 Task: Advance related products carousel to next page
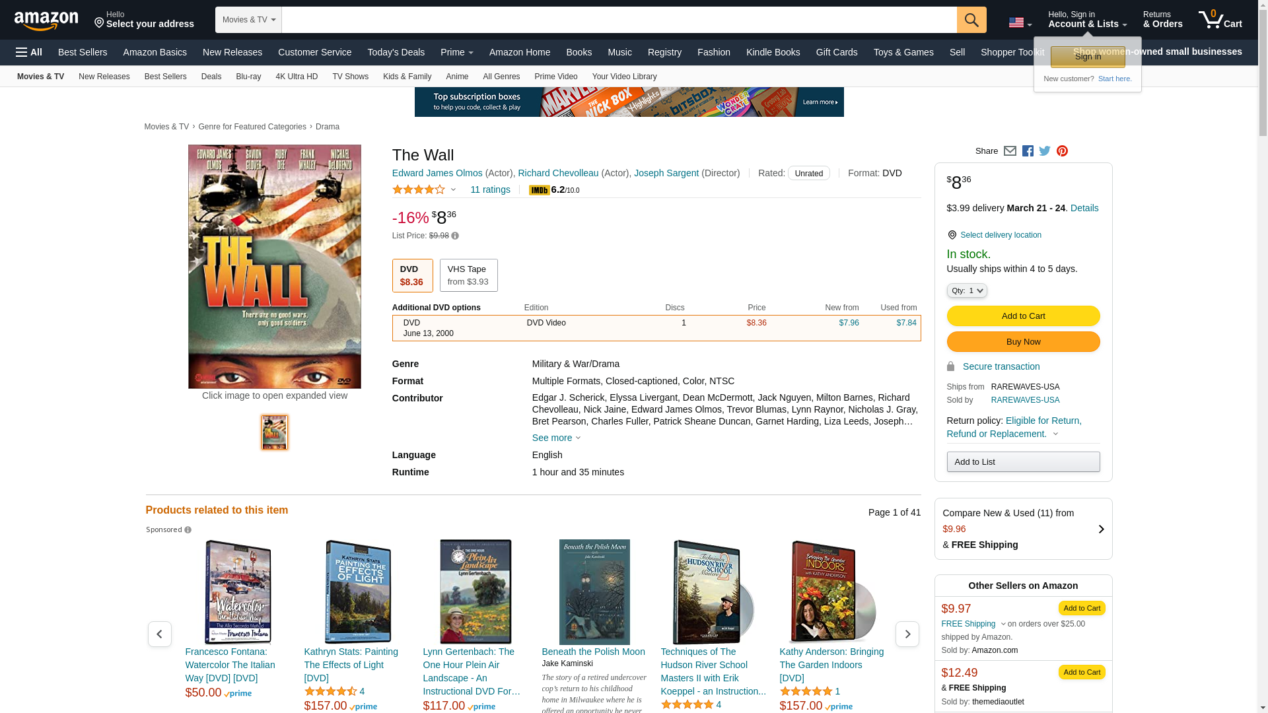click(x=907, y=634)
